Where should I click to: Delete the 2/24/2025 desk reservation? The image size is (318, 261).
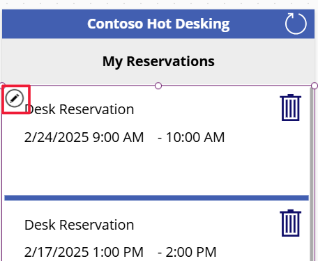291,107
